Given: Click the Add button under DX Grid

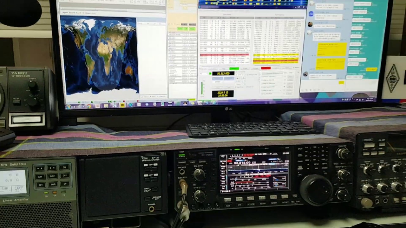Looking at the screenshot, I should coord(229,88).
